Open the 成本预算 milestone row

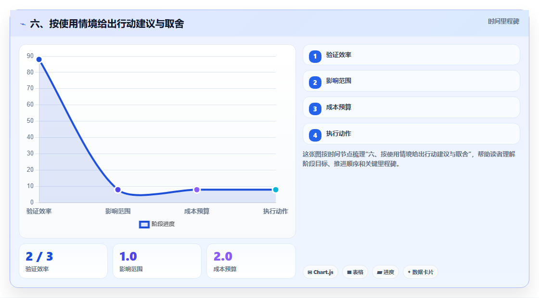411,107
